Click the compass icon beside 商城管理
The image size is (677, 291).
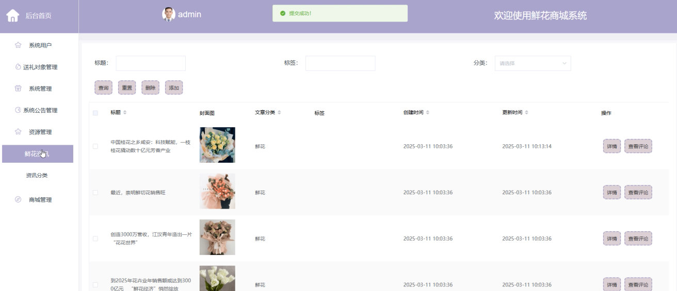tap(18, 200)
